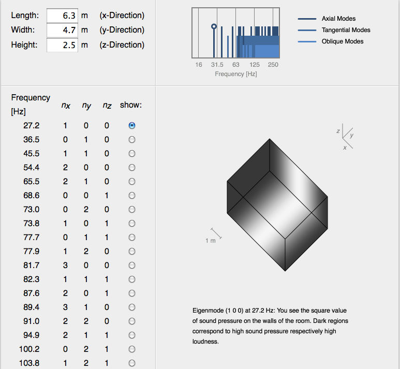Screen dimensions: 400x369
Task: Select the 82.3 Hz oblique mode radio
Action: (132, 279)
